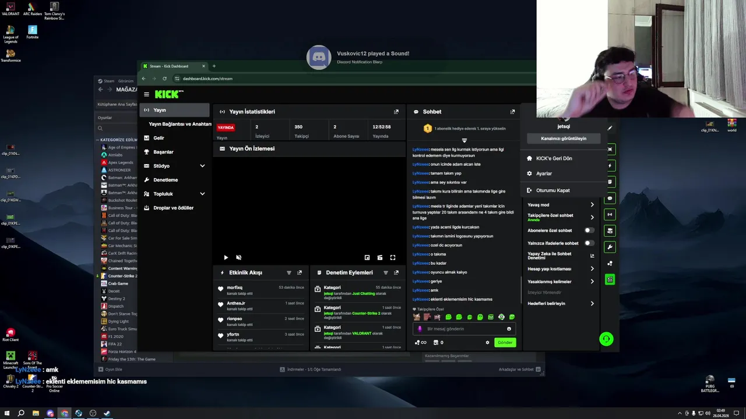The width and height of the screenshot is (746, 419).
Task: Pop out the Yayın İstatistikleri panel
Action: tap(396, 112)
